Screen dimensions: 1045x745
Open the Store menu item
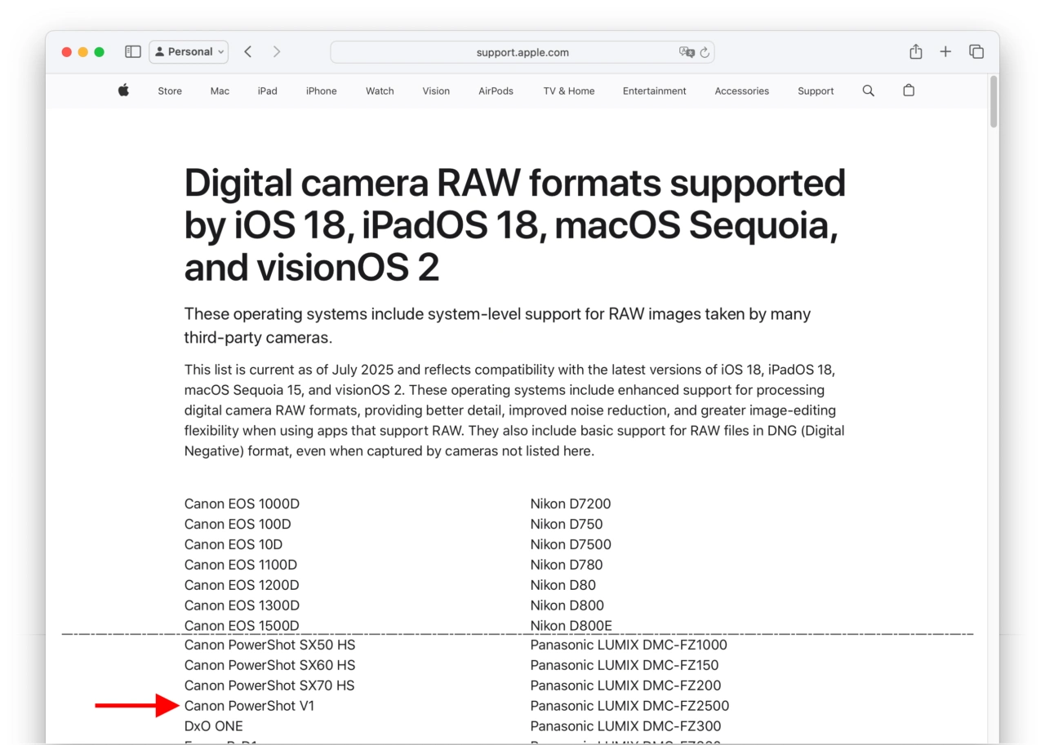click(170, 91)
